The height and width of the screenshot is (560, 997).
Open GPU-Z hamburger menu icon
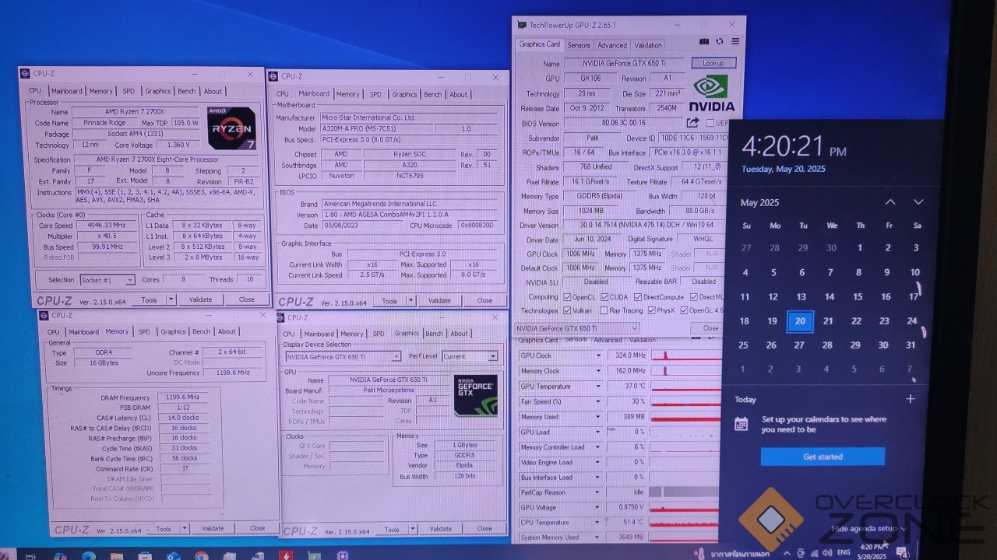click(735, 42)
